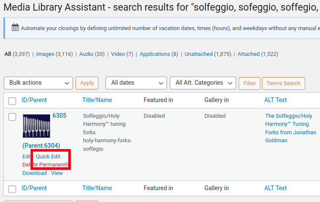The image size is (320, 202).
Task: Click the calendar icon in the notice banner
Action: [x=15, y=27]
